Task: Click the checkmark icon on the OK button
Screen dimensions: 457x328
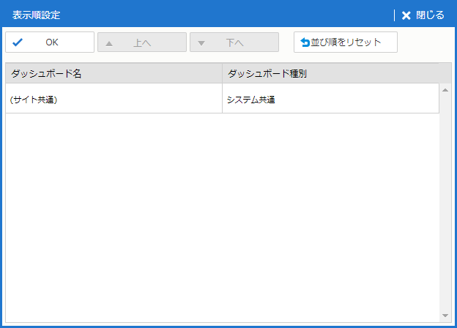Action: (18, 42)
